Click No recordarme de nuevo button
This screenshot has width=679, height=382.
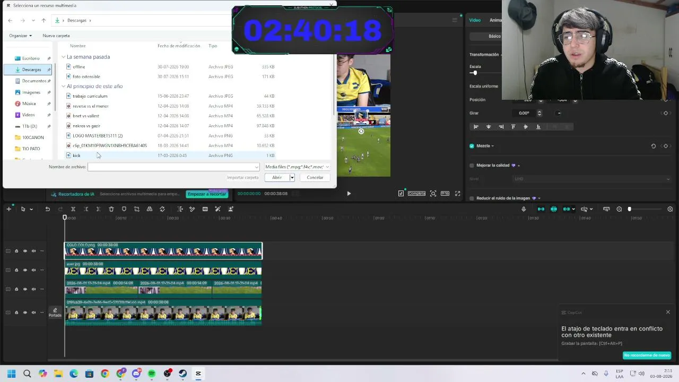coord(647,355)
